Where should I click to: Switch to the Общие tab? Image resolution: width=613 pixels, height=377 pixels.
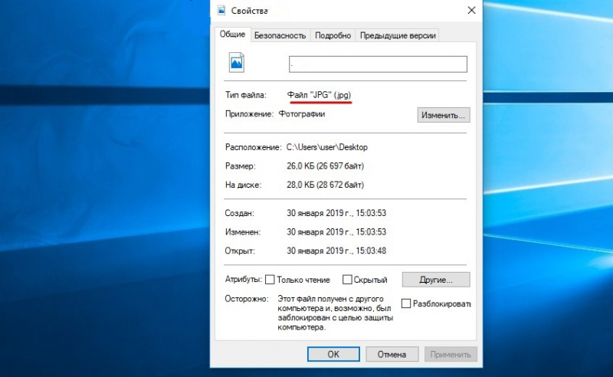232,34
